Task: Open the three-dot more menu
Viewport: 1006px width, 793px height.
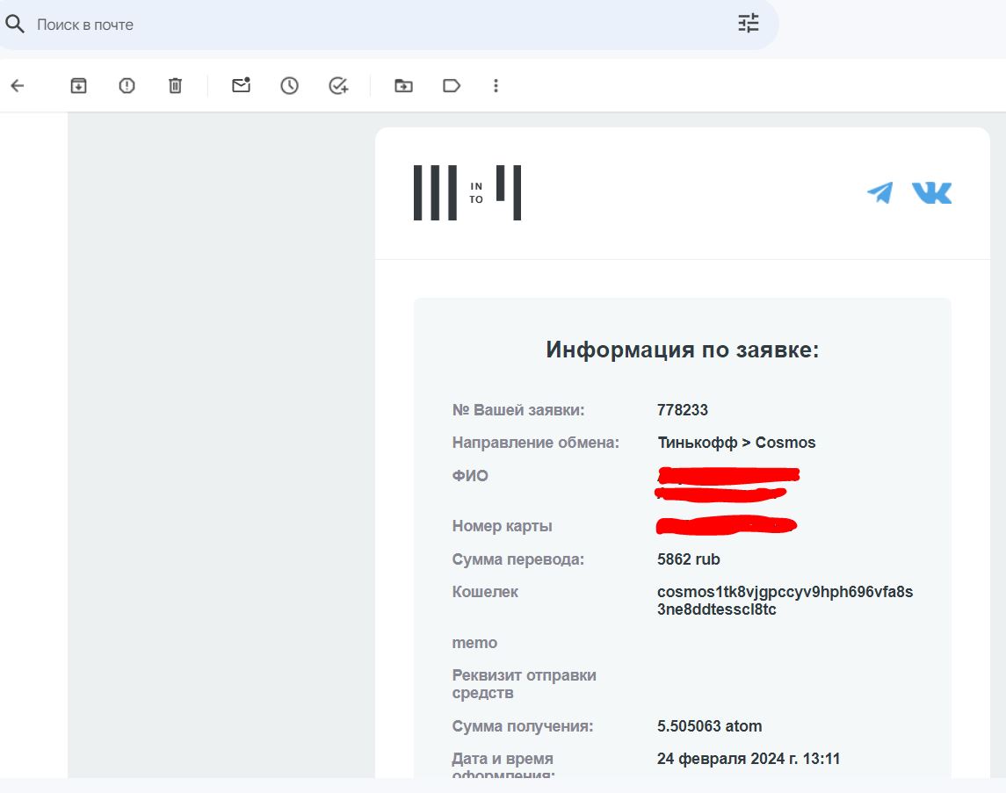Action: [x=496, y=85]
